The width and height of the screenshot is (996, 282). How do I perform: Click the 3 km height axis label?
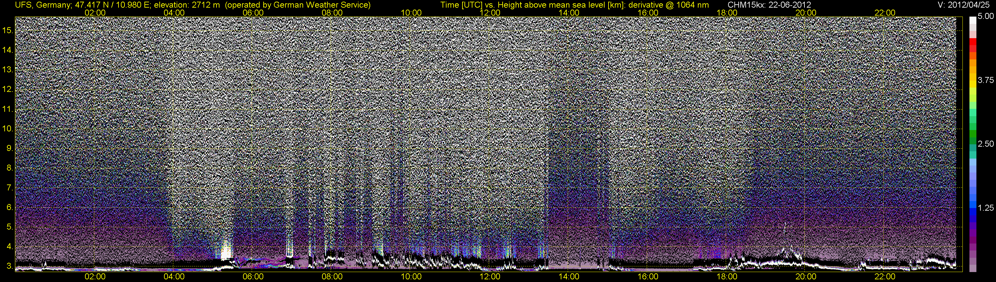click(9, 266)
